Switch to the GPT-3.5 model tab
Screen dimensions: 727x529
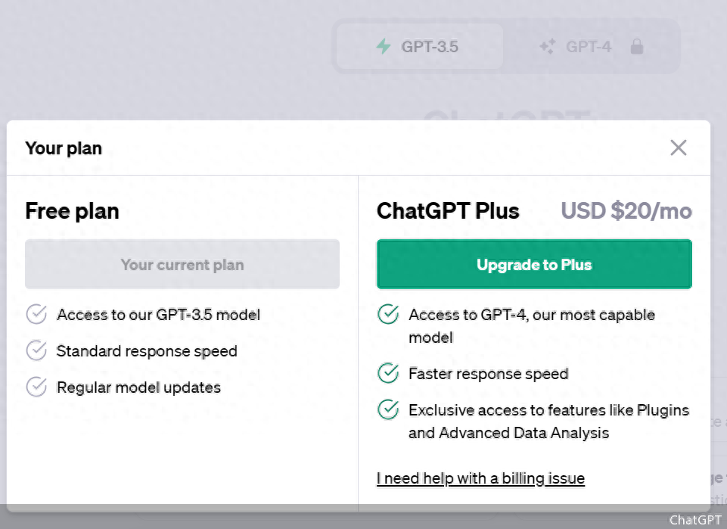(x=421, y=47)
